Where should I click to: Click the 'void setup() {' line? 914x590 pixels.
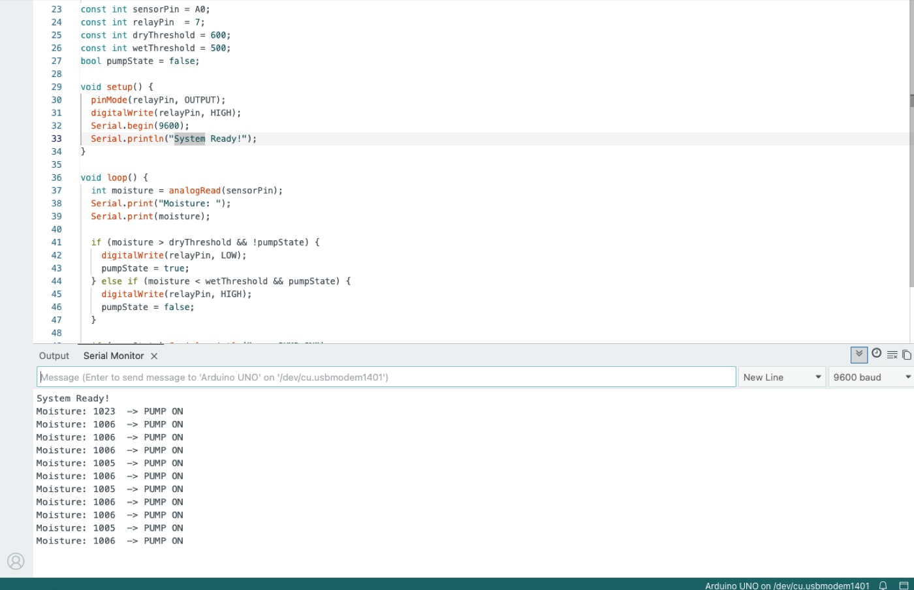coord(117,87)
